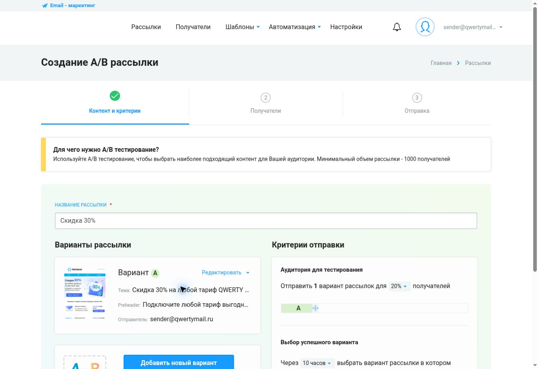Click the 'Выбор успешного варианта' label
538x369 pixels.
[319, 342]
